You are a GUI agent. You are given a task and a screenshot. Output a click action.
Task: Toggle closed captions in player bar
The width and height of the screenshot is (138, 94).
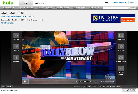[96, 82]
